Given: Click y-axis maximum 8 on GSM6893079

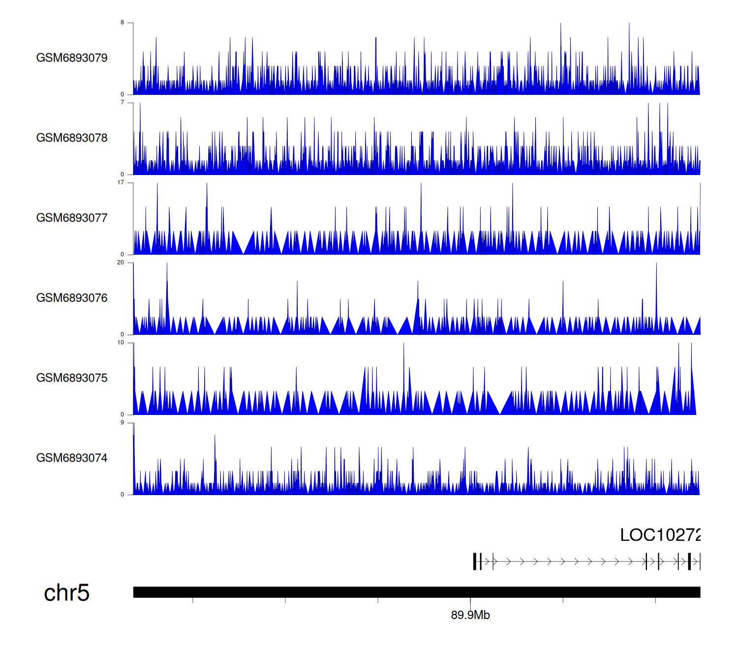Looking at the screenshot, I should point(122,23).
